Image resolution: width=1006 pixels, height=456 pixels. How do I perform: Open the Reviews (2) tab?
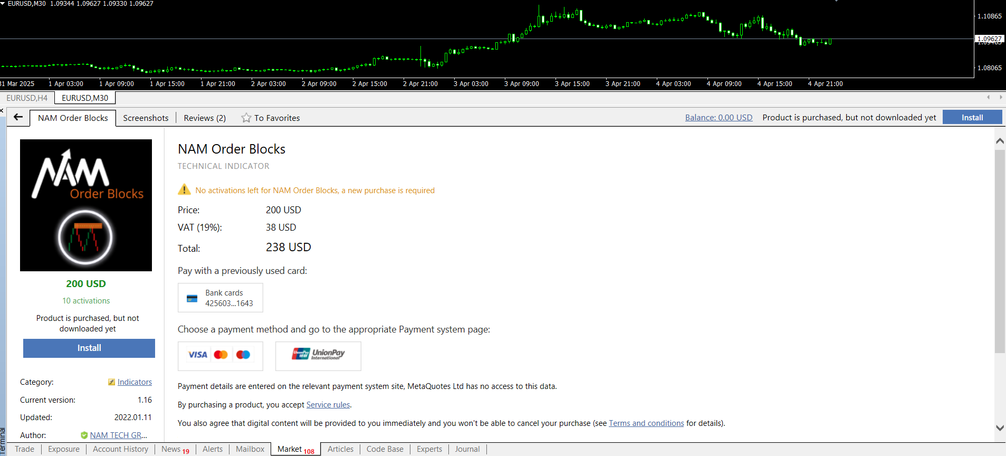(205, 118)
